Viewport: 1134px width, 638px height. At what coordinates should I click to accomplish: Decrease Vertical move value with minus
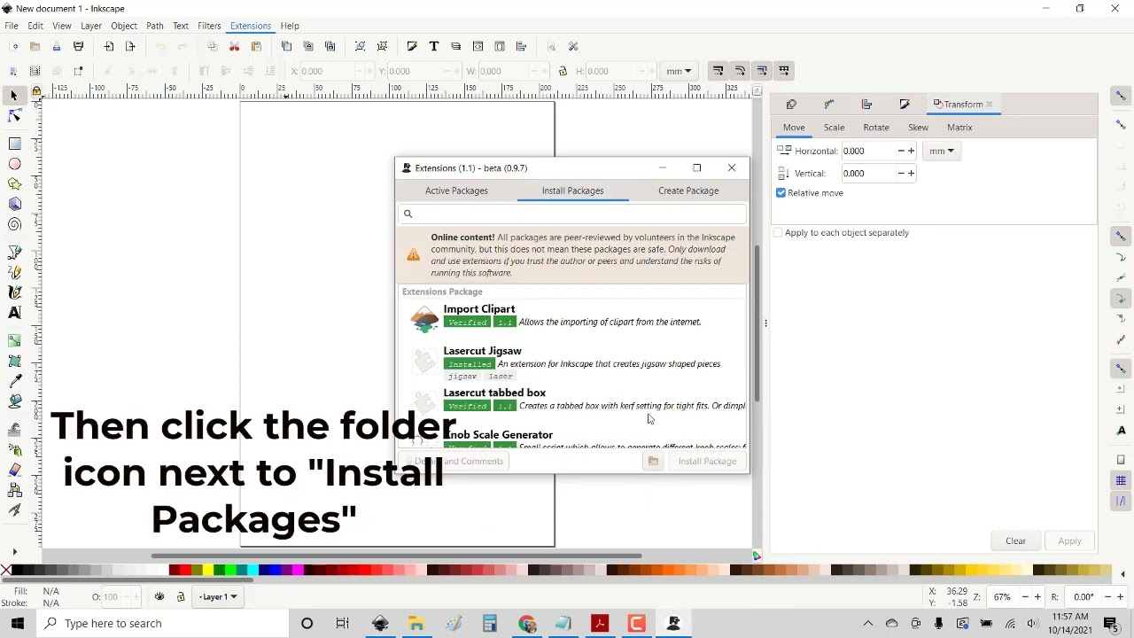pyautogui.click(x=901, y=174)
